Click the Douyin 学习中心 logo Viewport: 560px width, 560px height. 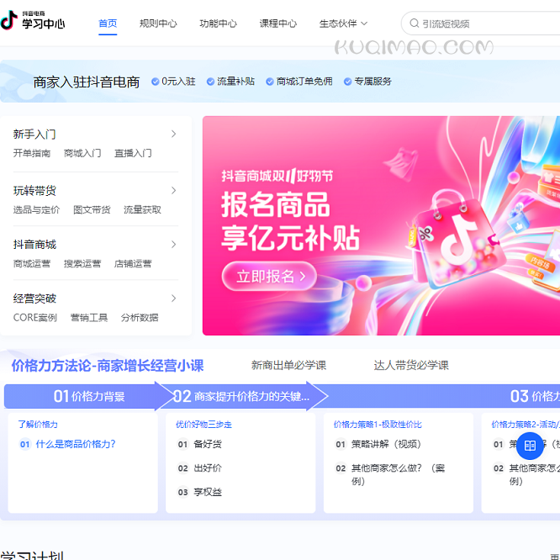(x=33, y=20)
